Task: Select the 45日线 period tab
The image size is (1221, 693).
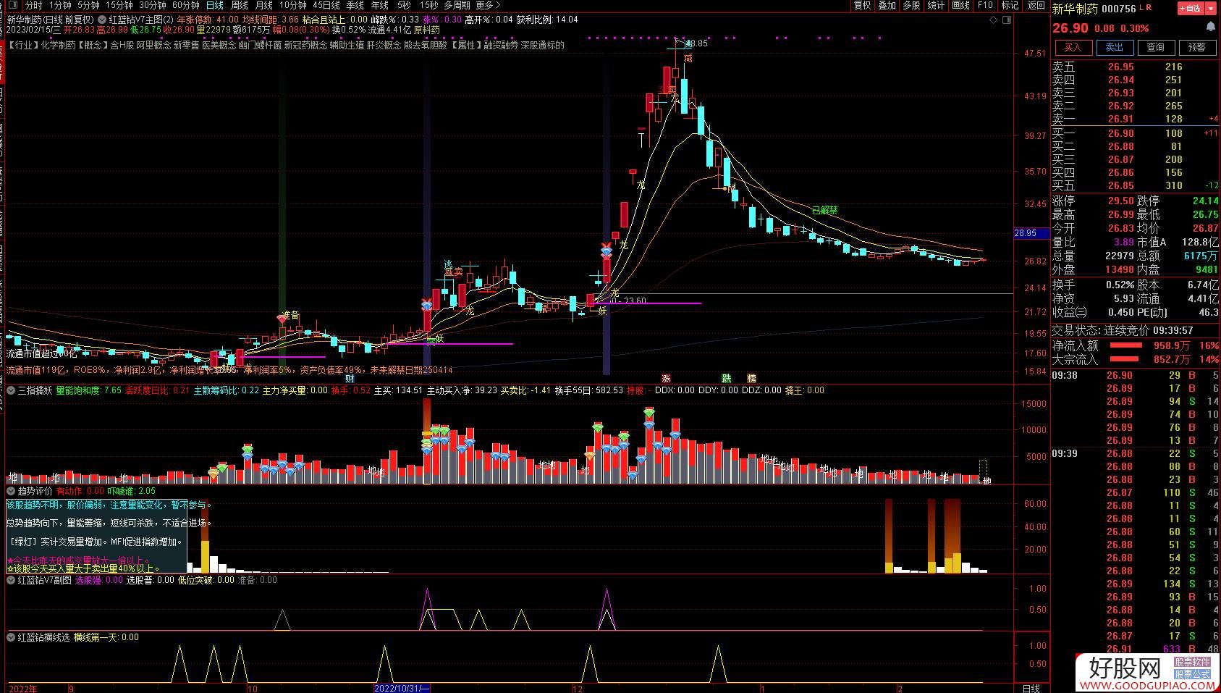Action: (326, 5)
